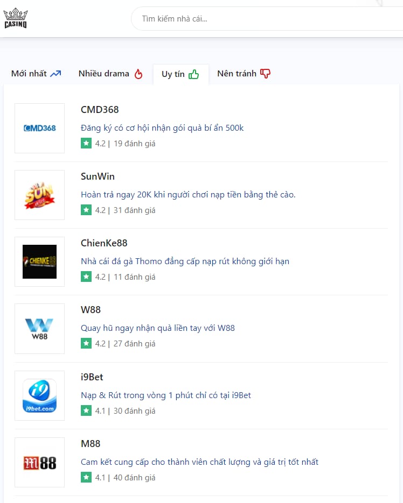Open the W88 title link
Viewport: 403px width, 503px height.
pyautogui.click(x=91, y=310)
